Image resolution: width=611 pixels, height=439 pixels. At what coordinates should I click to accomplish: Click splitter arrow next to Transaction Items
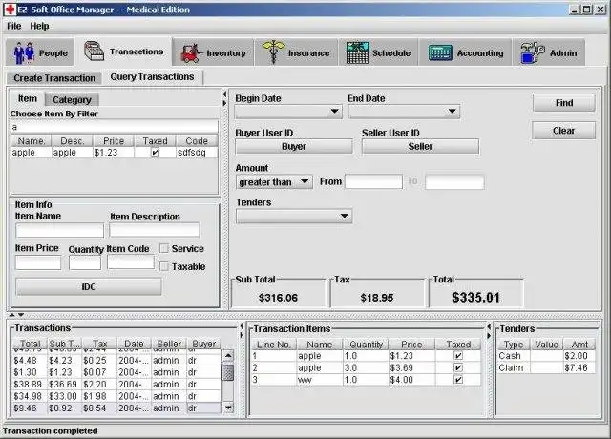(x=489, y=326)
